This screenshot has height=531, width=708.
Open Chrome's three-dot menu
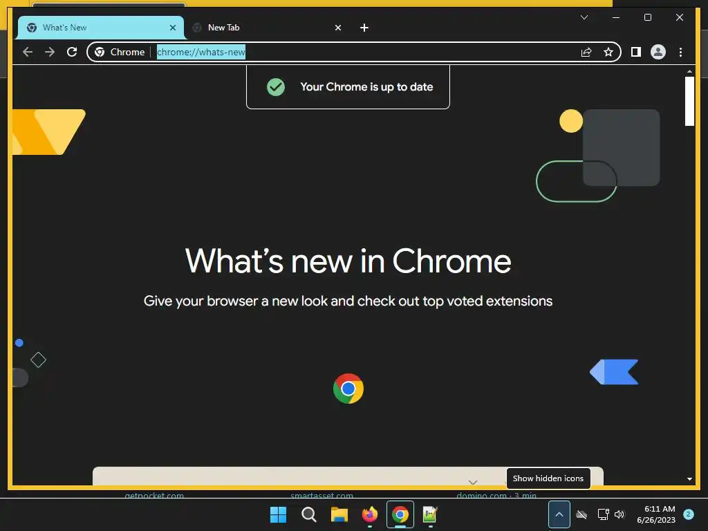tap(680, 52)
